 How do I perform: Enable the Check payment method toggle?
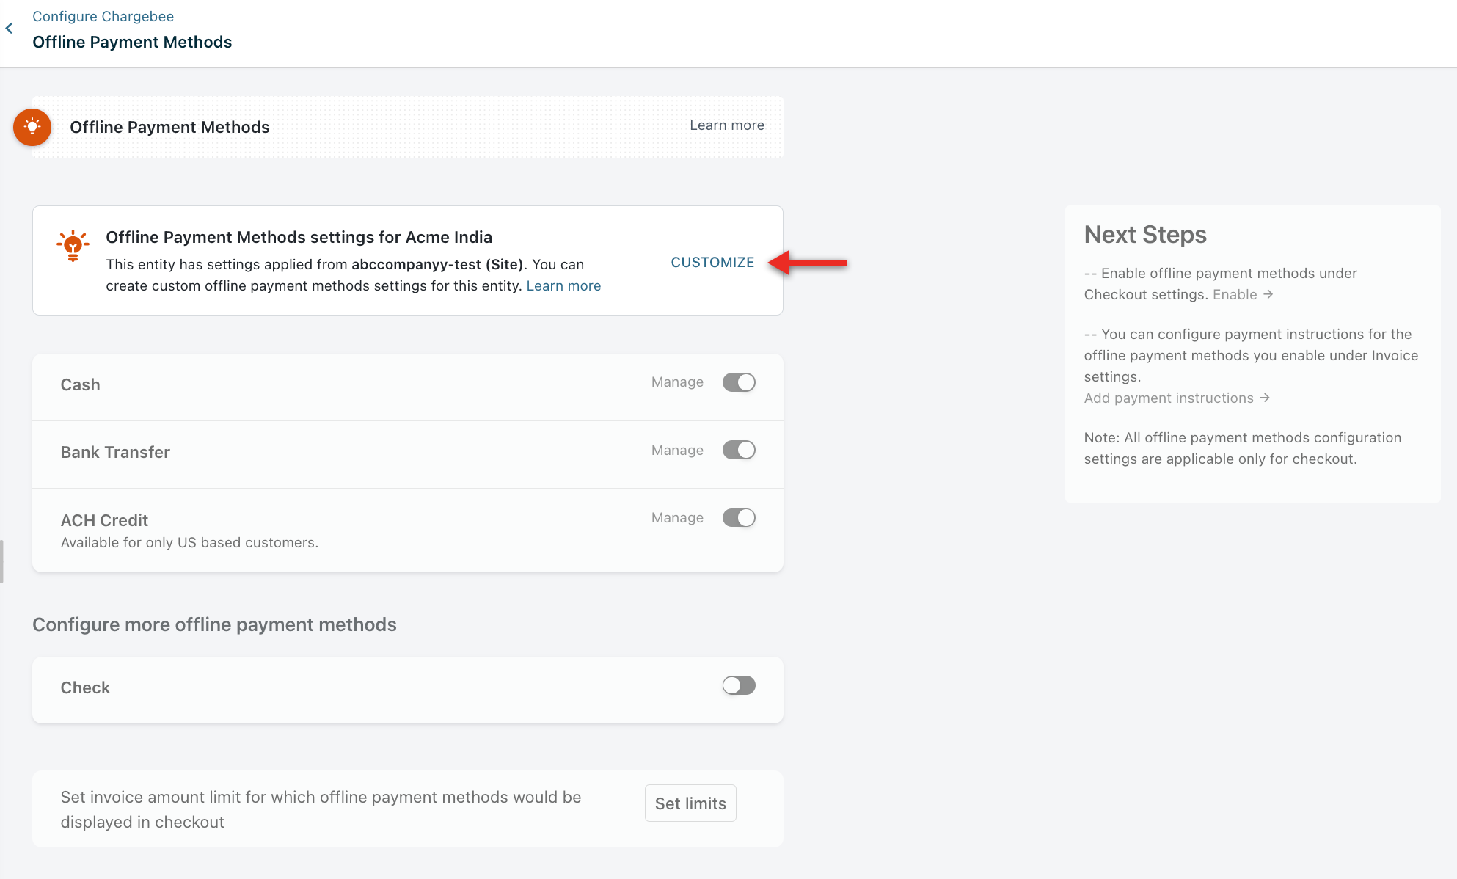[738, 685]
